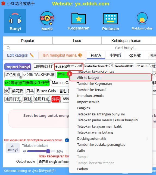Open the Pintasan keyboard shortcuts section

[111, 22]
